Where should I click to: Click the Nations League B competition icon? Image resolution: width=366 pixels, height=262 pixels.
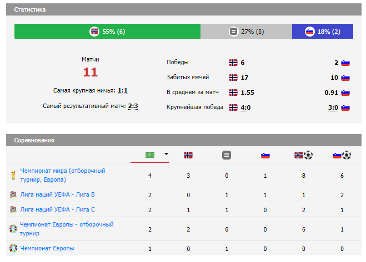pos(13,194)
